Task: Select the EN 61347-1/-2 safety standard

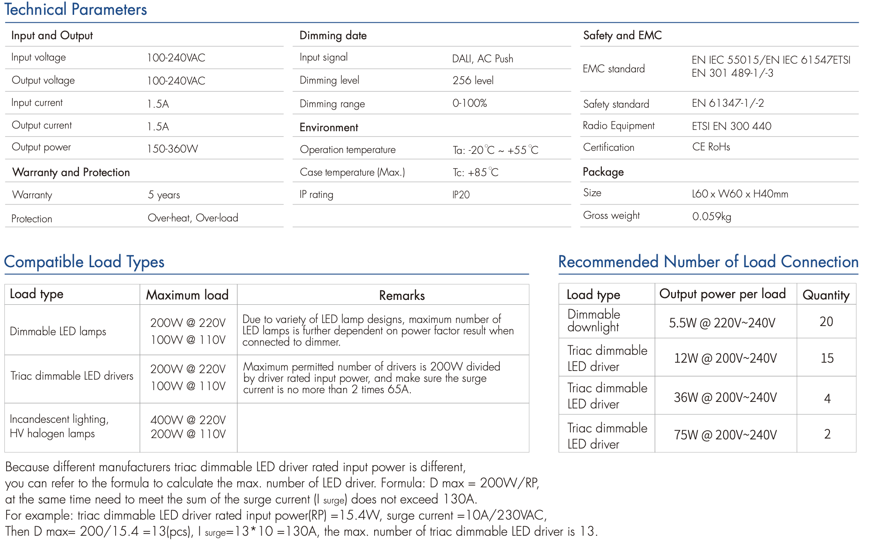Action: click(727, 103)
